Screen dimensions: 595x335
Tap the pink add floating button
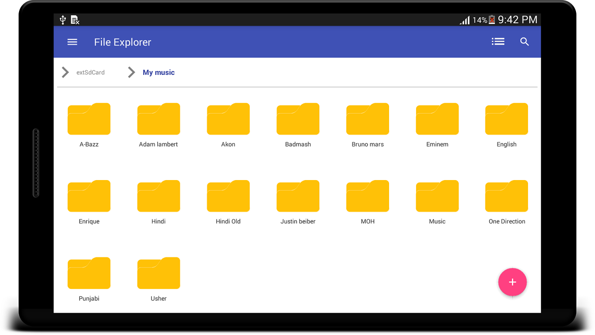pos(512,282)
